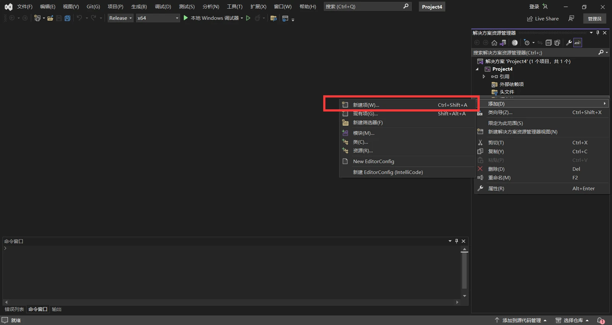The width and height of the screenshot is (612, 325).
Task: Click the command window scroll-down arrow
Action: (464, 296)
